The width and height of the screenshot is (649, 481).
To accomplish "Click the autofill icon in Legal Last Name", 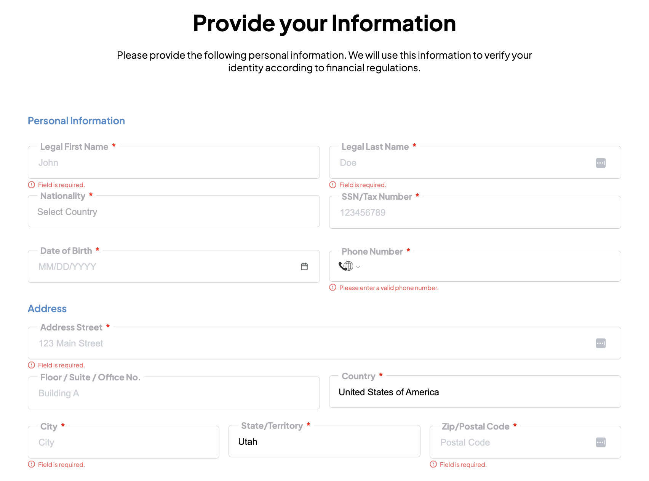I will coord(601,163).
